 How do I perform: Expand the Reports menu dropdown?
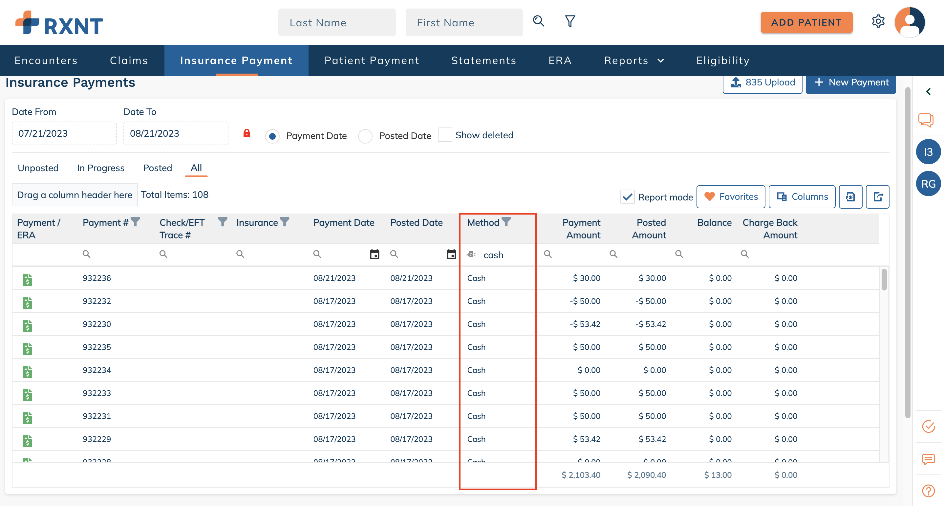click(x=634, y=60)
